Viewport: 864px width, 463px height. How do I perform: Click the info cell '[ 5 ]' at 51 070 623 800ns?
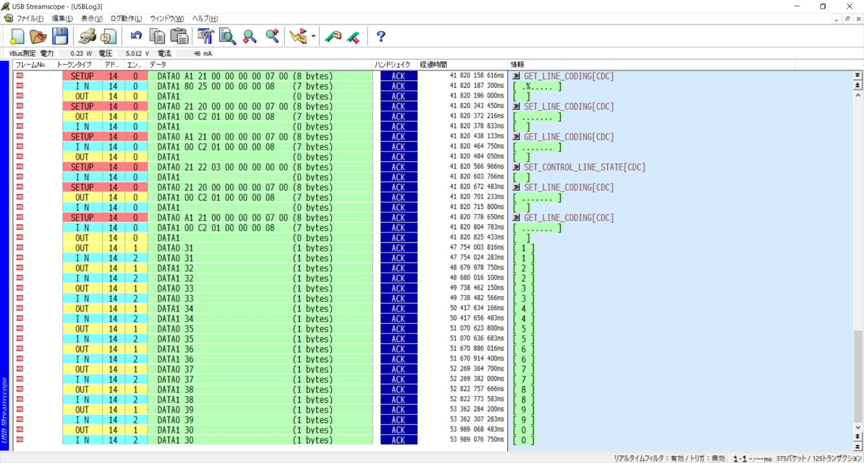pyautogui.click(x=523, y=329)
